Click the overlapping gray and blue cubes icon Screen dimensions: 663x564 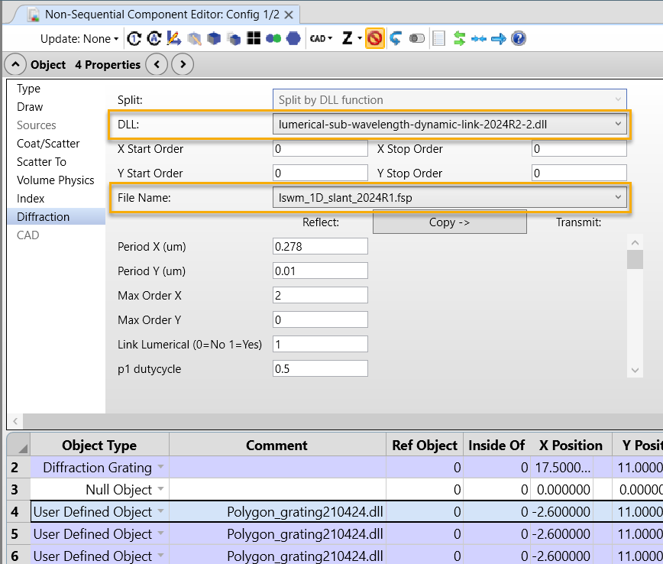(234, 39)
